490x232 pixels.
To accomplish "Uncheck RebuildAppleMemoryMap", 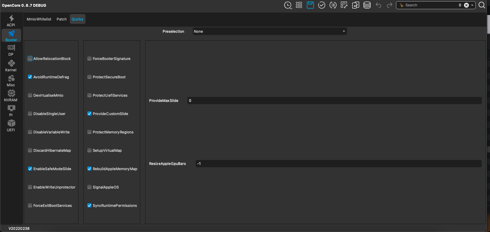I will (x=89, y=169).
